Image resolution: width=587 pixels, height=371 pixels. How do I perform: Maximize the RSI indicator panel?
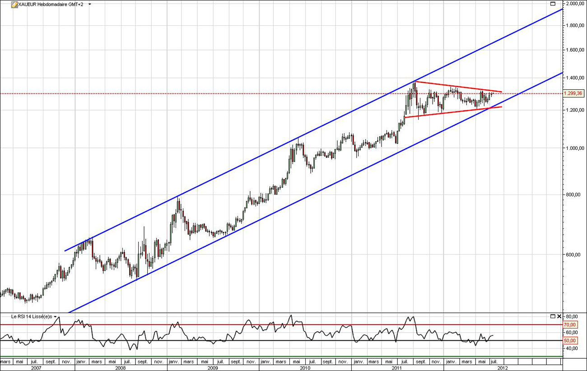tap(553, 316)
